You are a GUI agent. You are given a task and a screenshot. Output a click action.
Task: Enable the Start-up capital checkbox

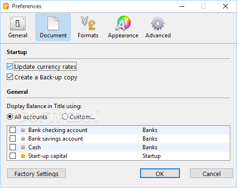pyautogui.click(x=12, y=156)
